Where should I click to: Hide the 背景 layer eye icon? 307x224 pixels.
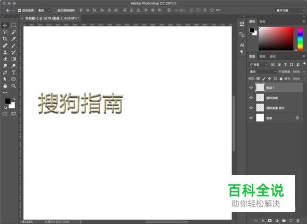click(251, 118)
